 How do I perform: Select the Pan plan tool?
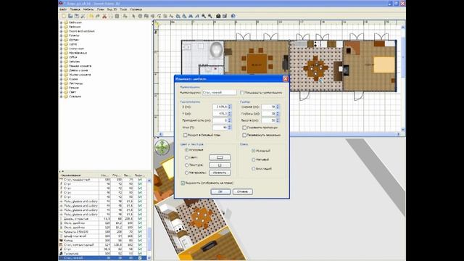coord(140,16)
